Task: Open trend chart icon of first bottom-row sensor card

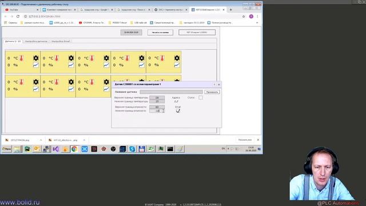Action: tap(35, 89)
